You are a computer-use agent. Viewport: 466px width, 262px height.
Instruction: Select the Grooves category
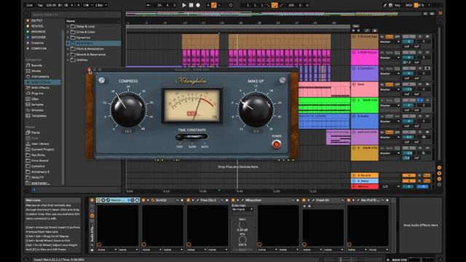(37, 110)
